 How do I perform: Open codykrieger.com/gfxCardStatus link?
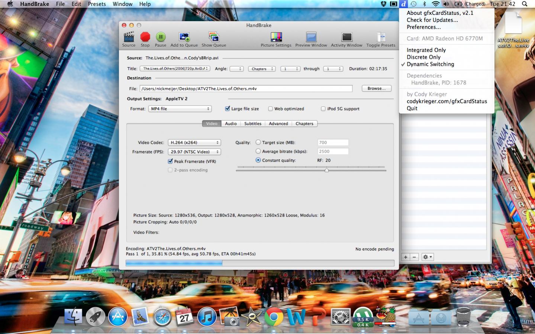tap(447, 101)
